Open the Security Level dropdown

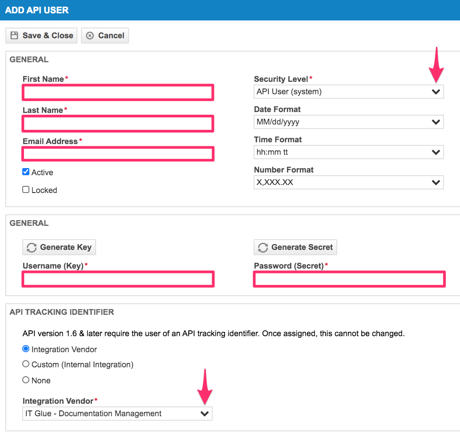point(348,92)
